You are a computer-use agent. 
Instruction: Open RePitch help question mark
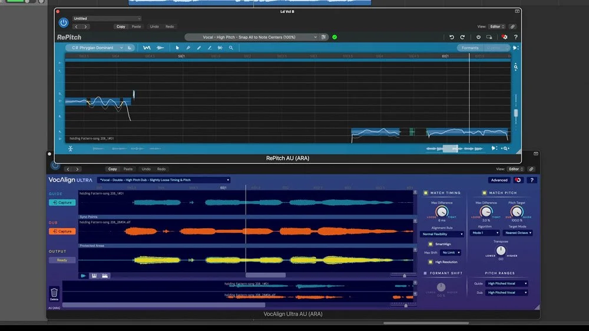(516, 37)
